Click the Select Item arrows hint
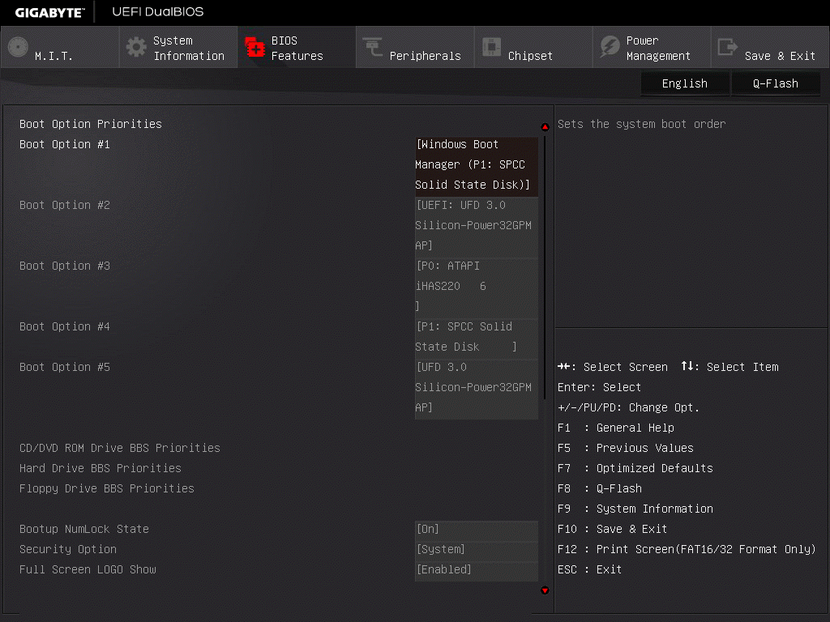The height and width of the screenshot is (622, 830). click(730, 367)
